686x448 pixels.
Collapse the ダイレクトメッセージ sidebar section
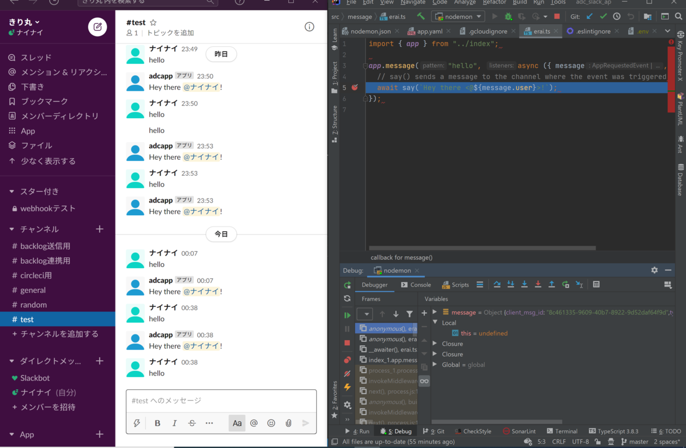pyautogui.click(x=12, y=361)
